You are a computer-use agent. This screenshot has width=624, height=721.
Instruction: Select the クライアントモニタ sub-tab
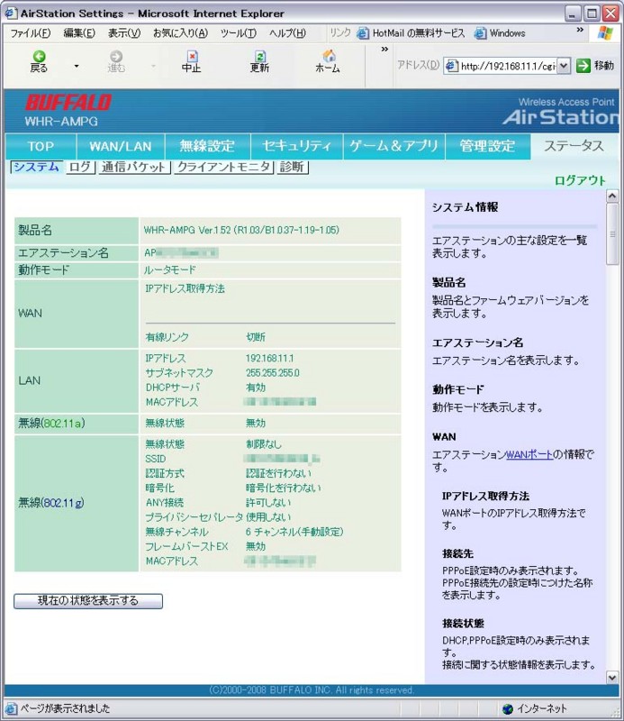(x=224, y=167)
